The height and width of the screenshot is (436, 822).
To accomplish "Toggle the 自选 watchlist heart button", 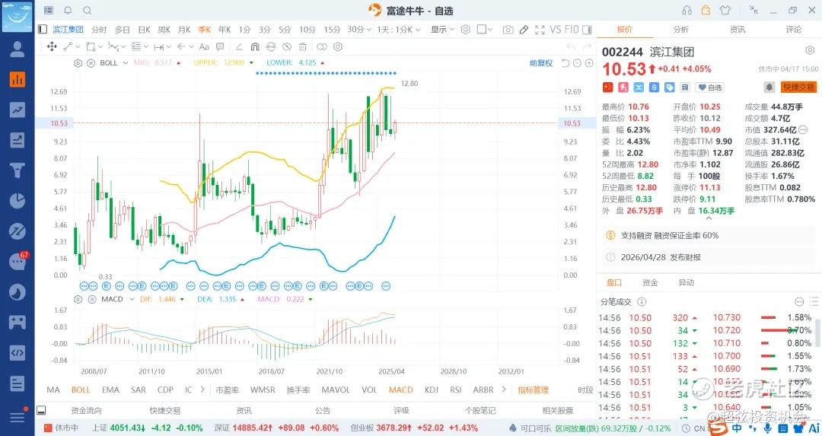I will point(710,88).
